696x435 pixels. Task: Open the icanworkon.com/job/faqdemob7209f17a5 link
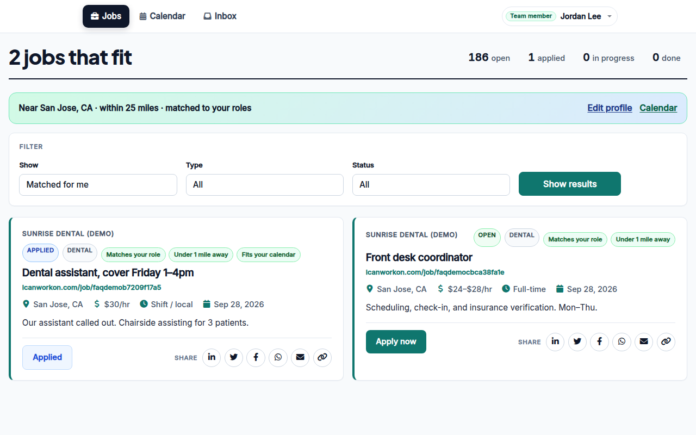tap(92, 287)
